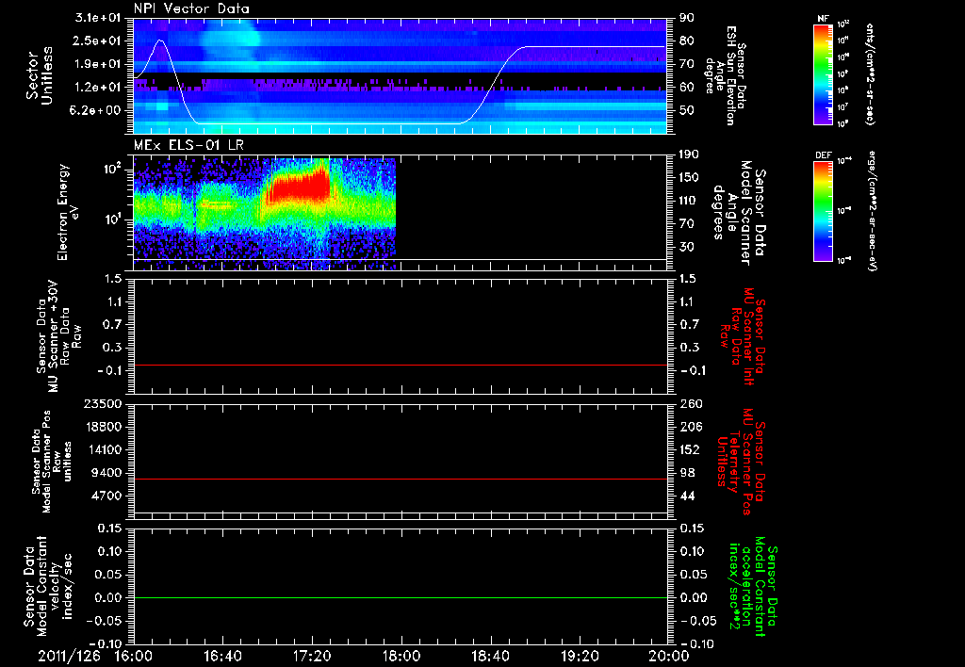This screenshot has height=667, width=965.
Task: Click the 18:40 time axis label
Action: point(490,656)
